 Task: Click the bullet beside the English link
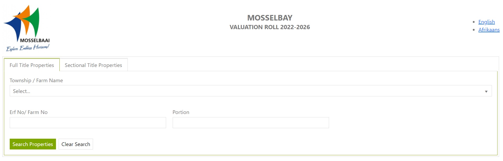tap(474, 22)
